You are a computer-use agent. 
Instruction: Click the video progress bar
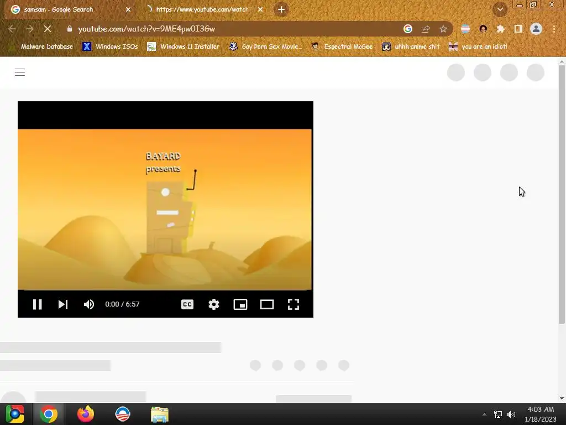point(165,290)
